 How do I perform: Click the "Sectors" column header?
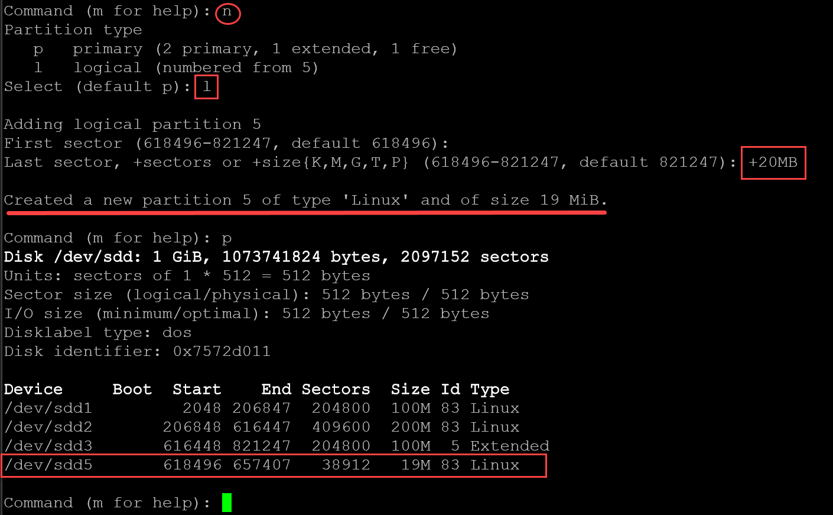tap(336, 389)
